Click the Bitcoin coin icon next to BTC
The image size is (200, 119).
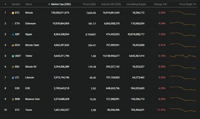(x=13, y=13)
